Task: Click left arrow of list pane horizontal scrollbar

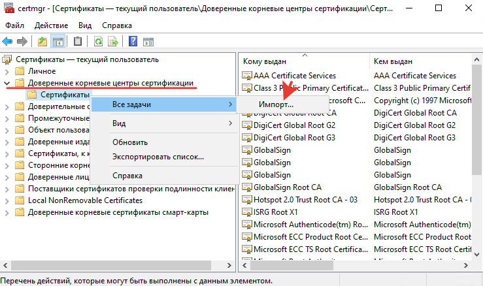Action: point(245,265)
